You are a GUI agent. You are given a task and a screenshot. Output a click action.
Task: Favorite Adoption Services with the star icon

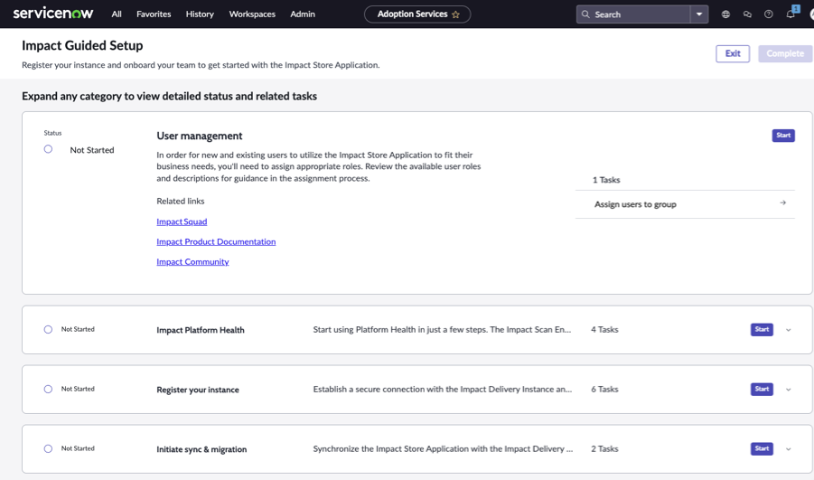pos(456,14)
